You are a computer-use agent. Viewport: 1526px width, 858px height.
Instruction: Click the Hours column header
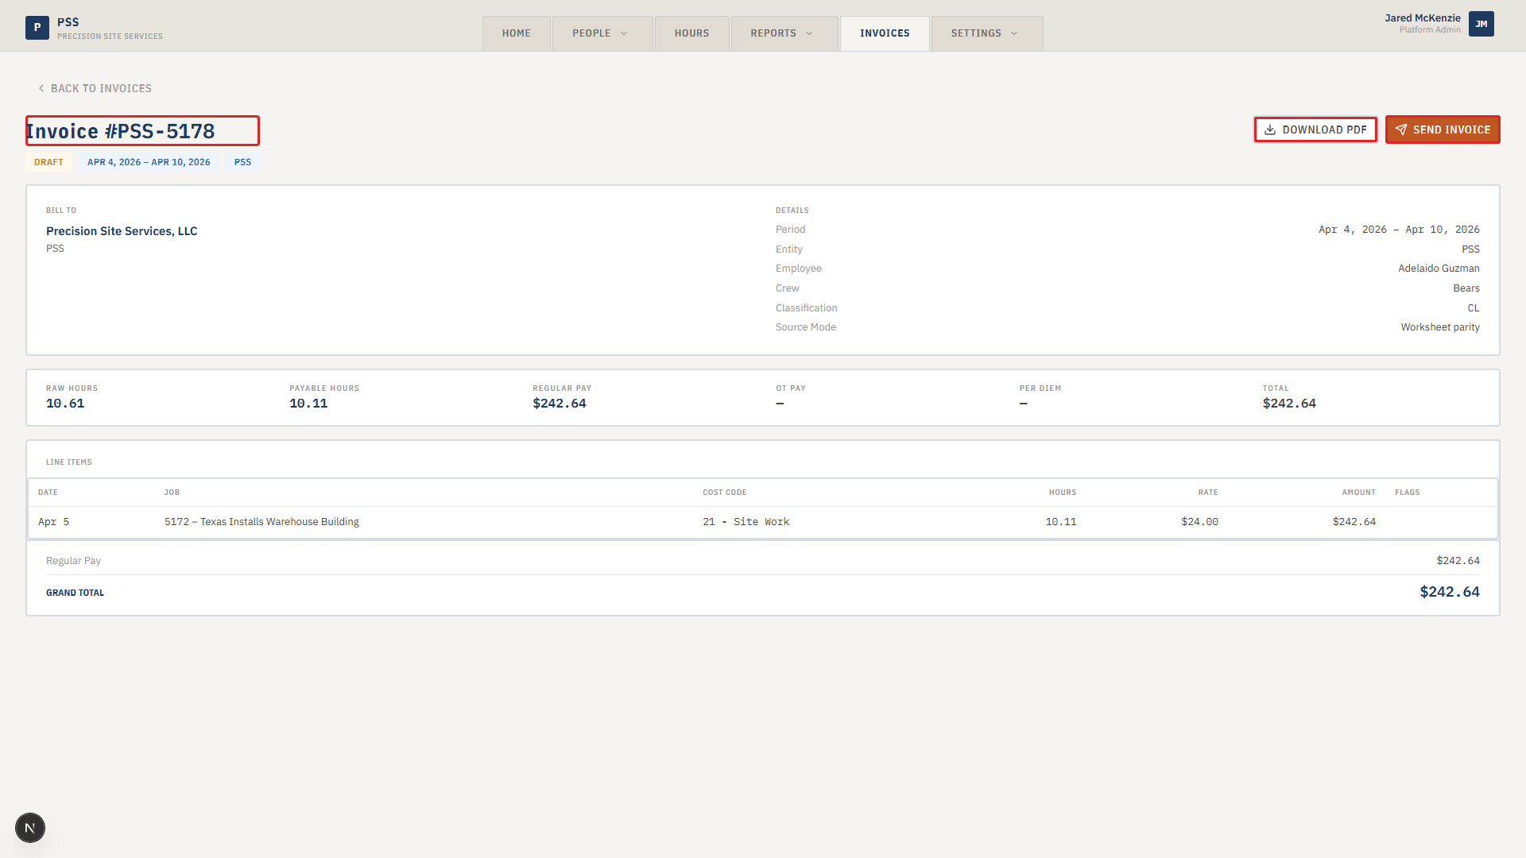(1062, 493)
